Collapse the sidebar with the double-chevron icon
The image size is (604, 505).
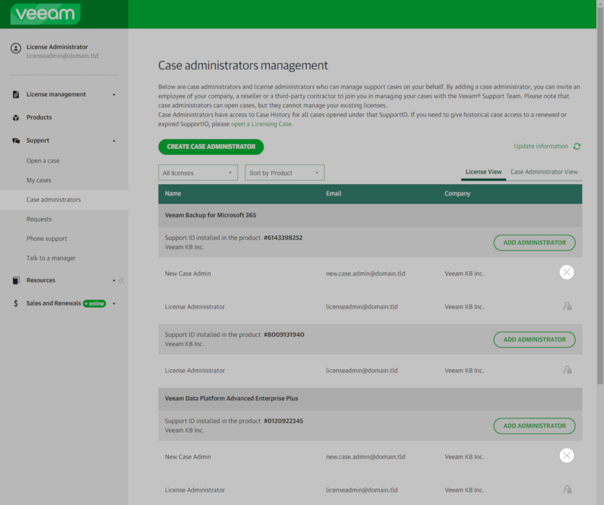tap(121, 281)
